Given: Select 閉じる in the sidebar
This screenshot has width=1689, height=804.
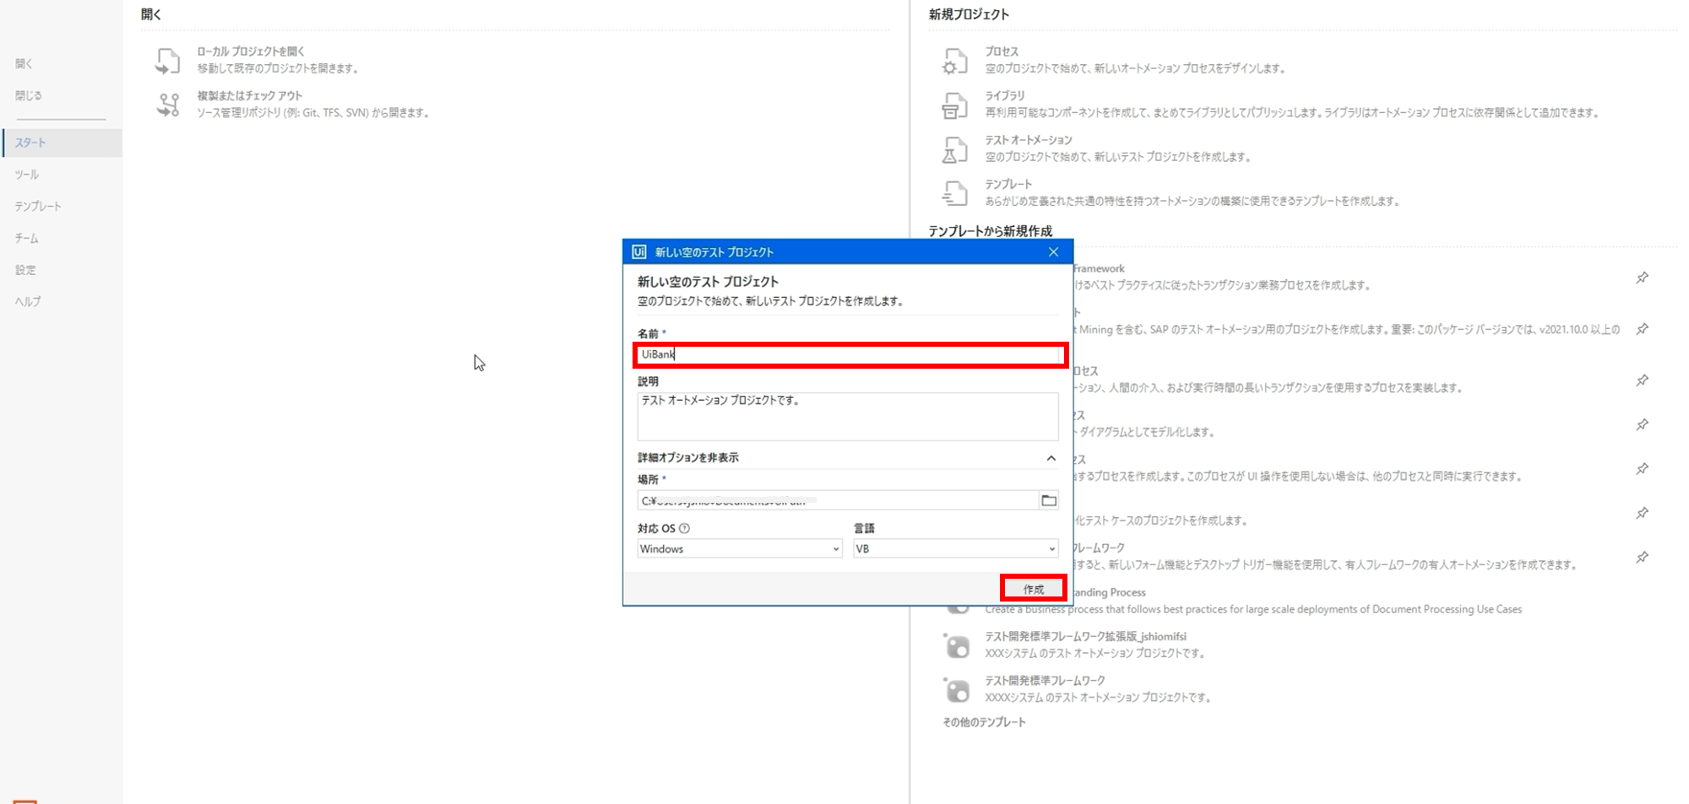Looking at the screenshot, I should click(x=28, y=95).
